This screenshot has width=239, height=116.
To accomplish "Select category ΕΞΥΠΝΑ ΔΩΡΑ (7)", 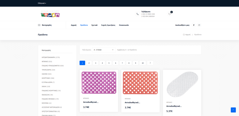I will pyautogui.click(x=48, y=82).
